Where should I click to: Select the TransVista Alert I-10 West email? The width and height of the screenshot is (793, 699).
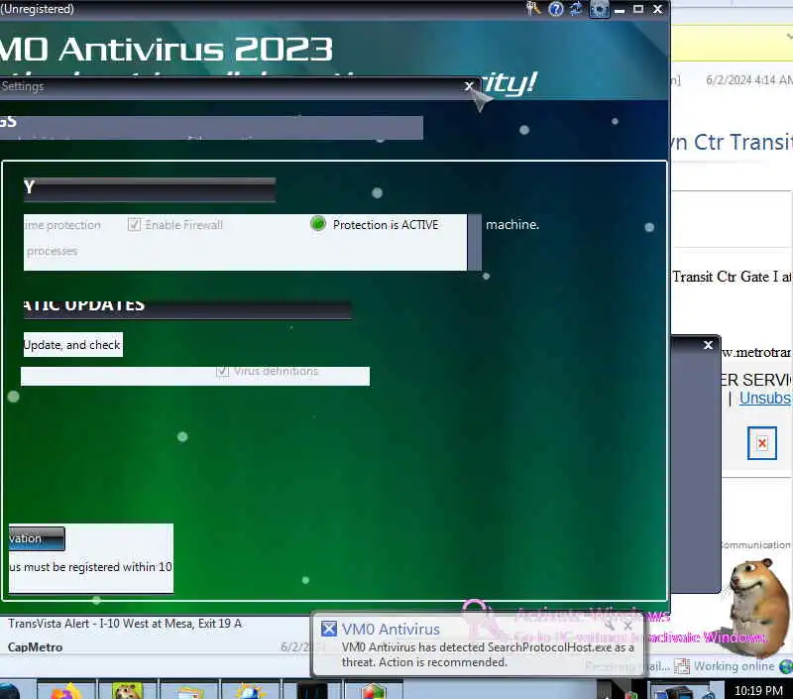(125, 623)
